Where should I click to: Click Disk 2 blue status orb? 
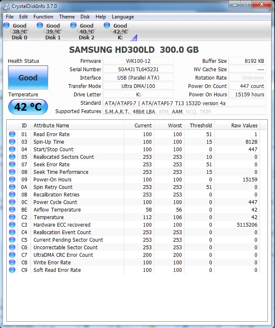(73, 25)
